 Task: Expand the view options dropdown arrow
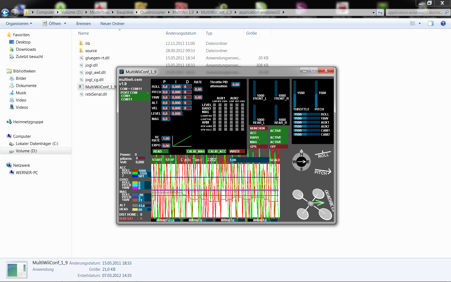420,24
